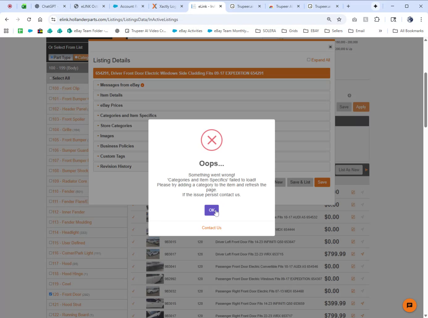Open the chat support widget
This screenshot has width=428, height=318.
409,305
